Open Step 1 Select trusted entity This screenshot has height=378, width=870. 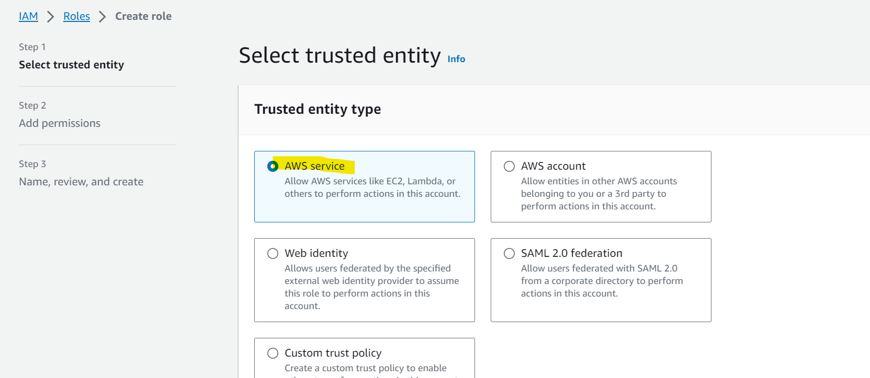[72, 65]
